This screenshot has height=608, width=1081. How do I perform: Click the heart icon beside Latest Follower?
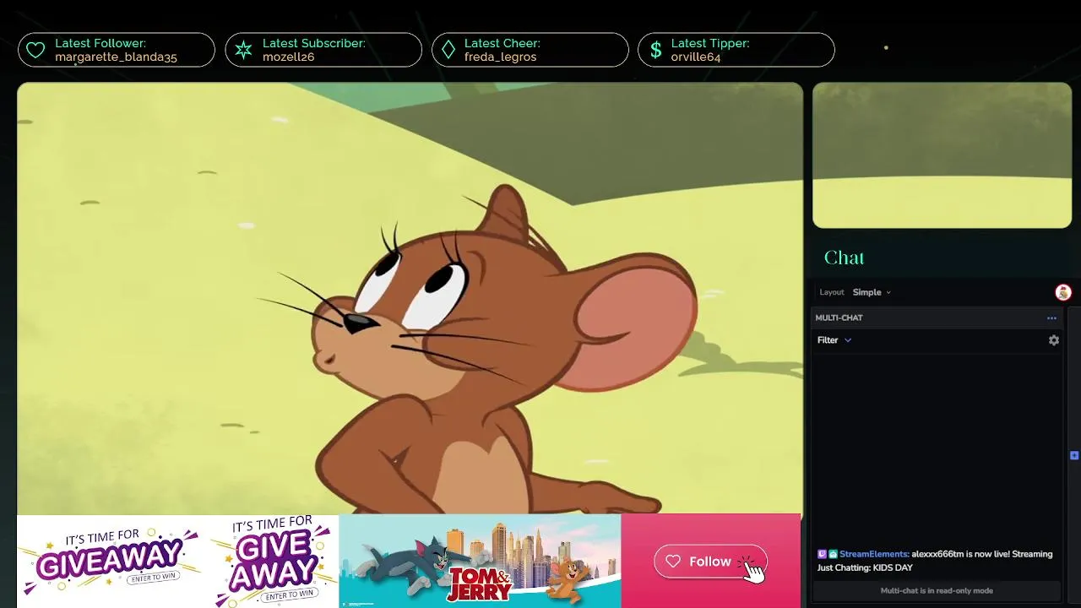[x=35, y=51]
